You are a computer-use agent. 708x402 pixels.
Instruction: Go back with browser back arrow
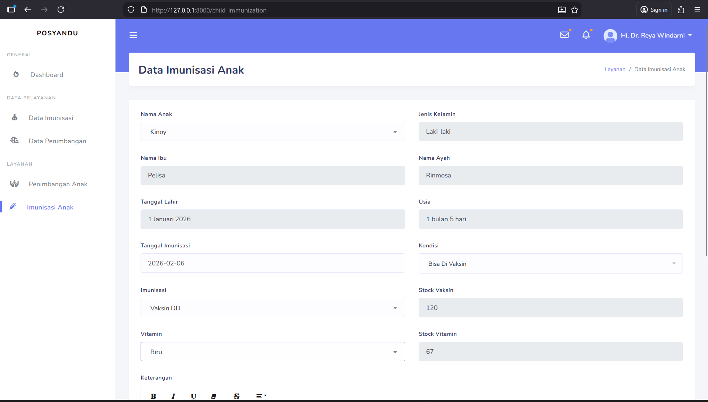(28, 10)
